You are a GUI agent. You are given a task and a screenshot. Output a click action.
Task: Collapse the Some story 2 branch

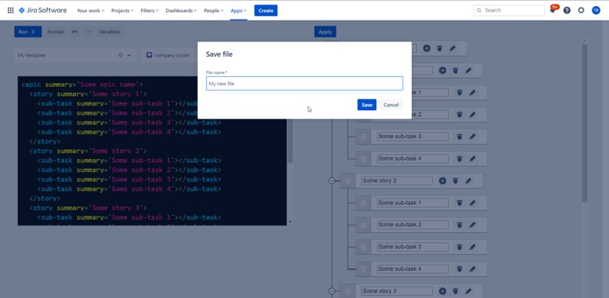[332, 181]
